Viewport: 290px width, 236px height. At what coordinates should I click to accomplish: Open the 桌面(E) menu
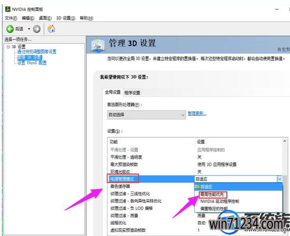45,18
